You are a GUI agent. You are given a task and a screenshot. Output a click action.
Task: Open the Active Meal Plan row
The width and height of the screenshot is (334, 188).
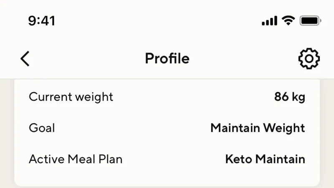pyautogui.click(x=167, y=159)
